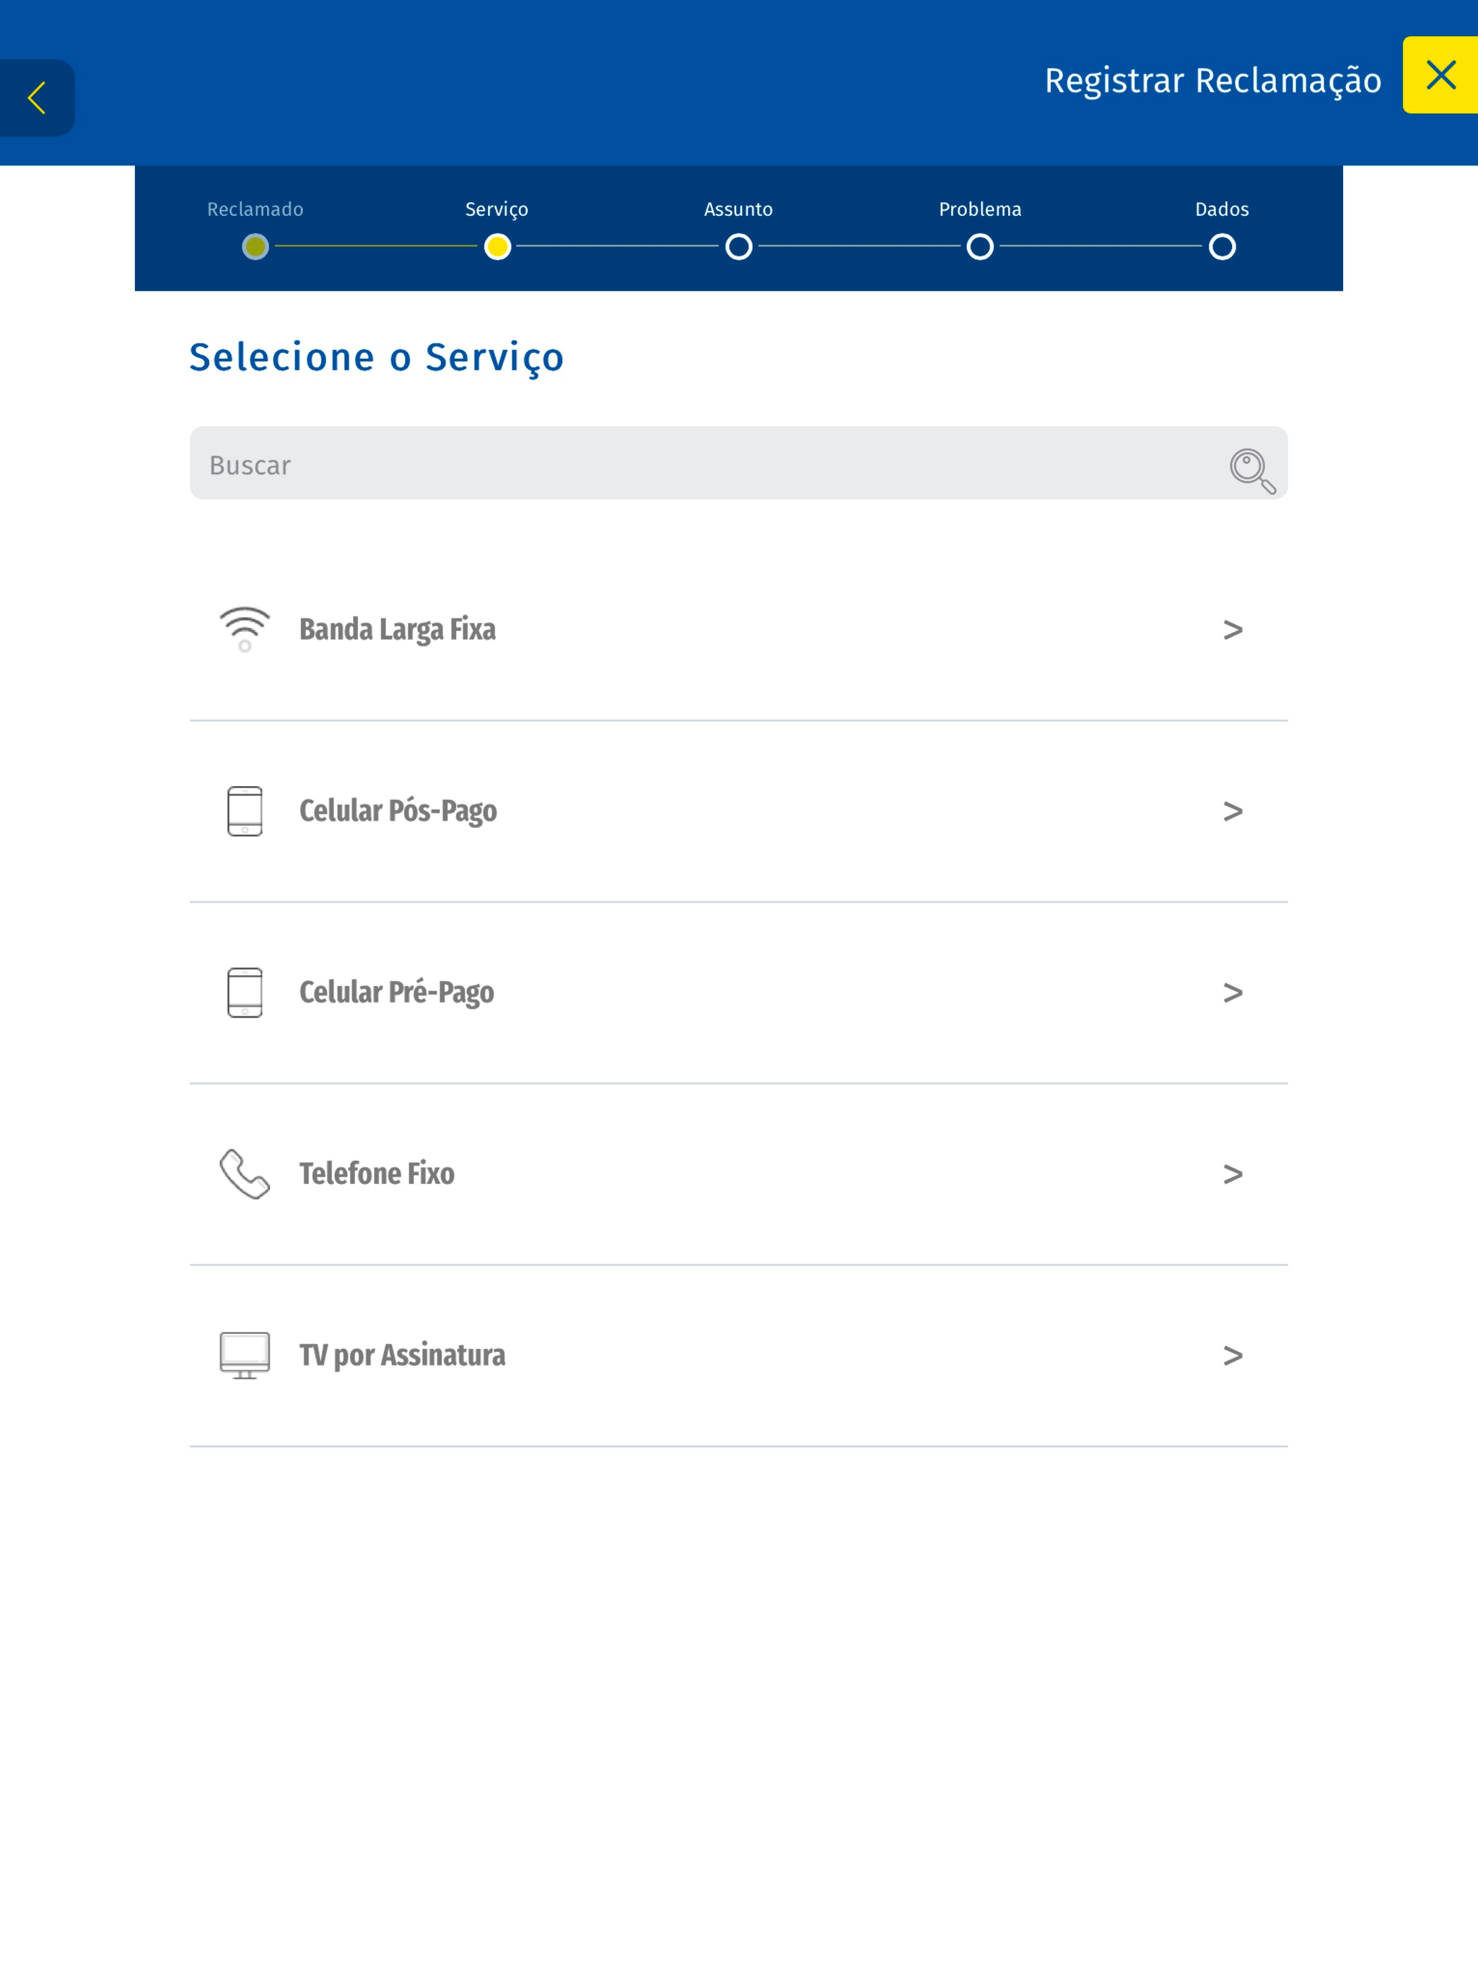
Task: Choose the Telefone Fixo service
Action: pyautogui.click(x=738, y=1174)
